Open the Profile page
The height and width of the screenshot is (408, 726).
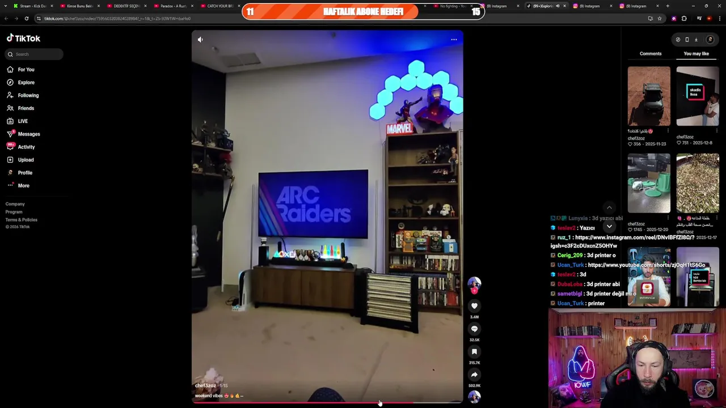click(x=25, y=173)
